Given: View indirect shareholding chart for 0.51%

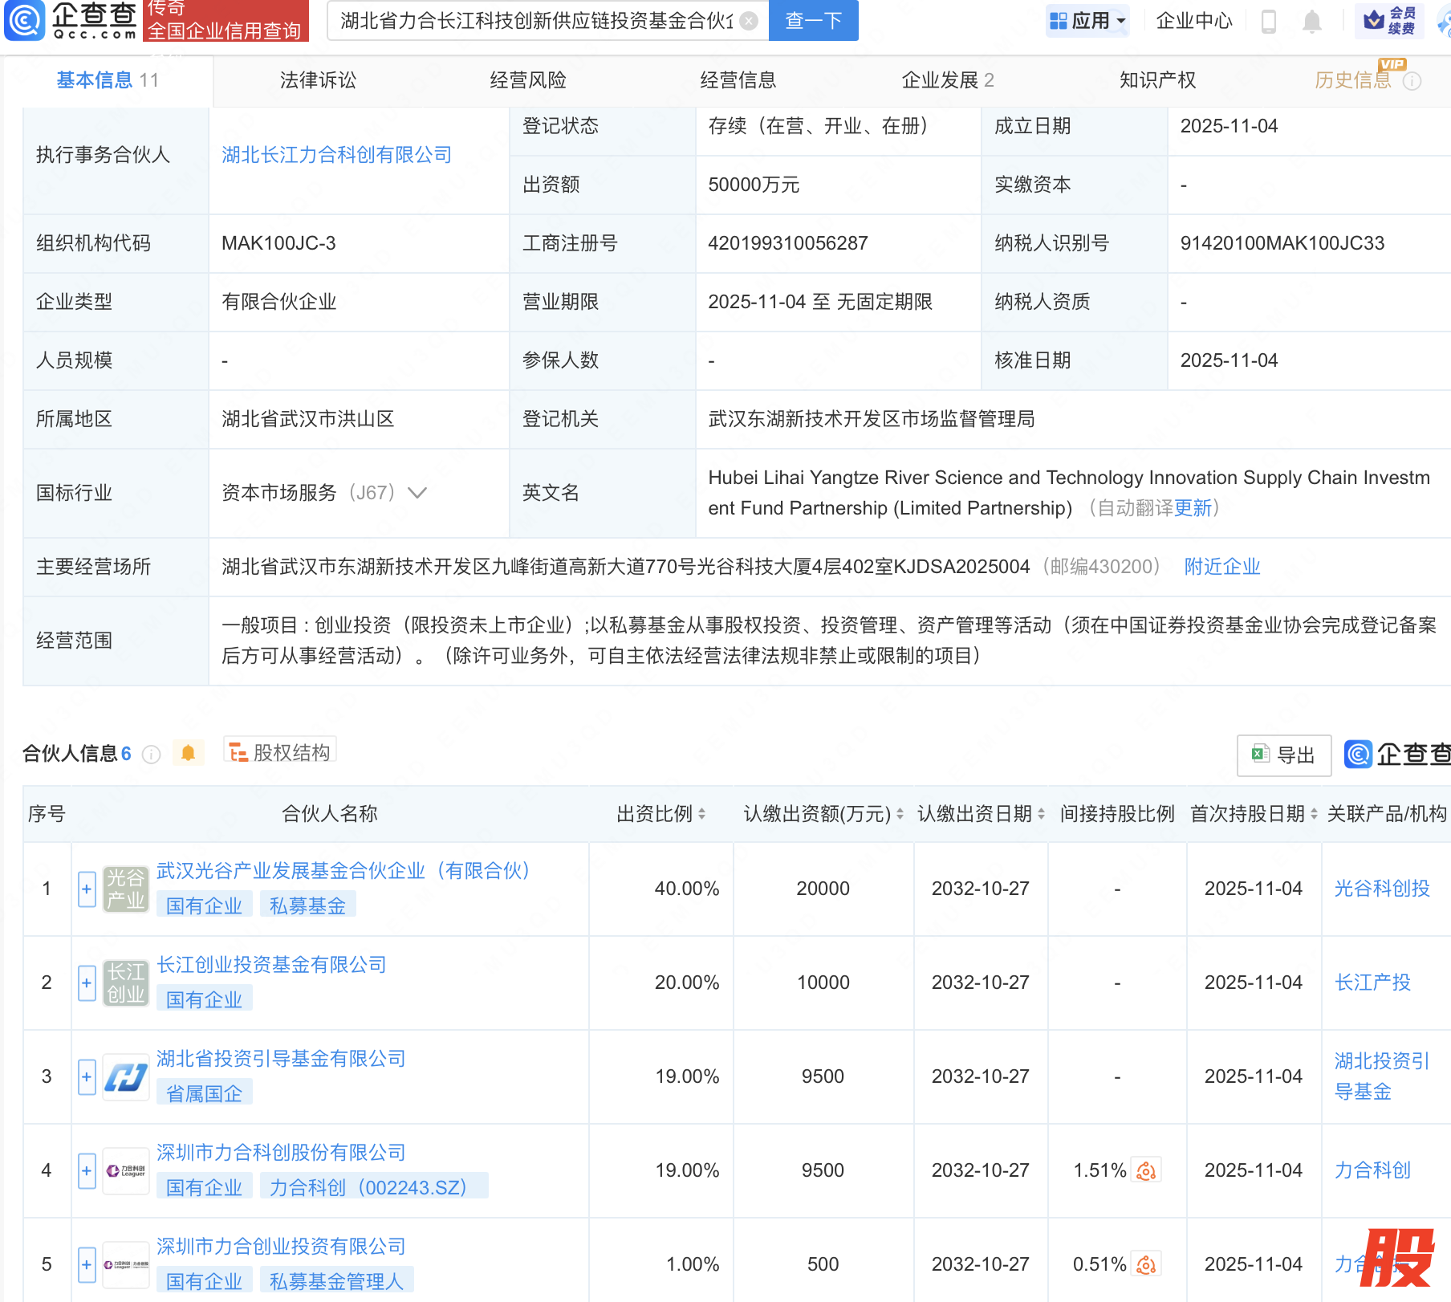Looking at the screenshot, I should tap(1146, 1265).
